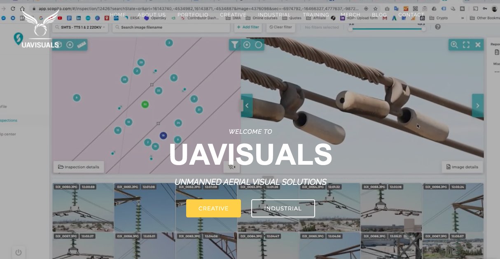Select CREATIVE in the top navigation
The image size is (500, 259).
point(233,15)
